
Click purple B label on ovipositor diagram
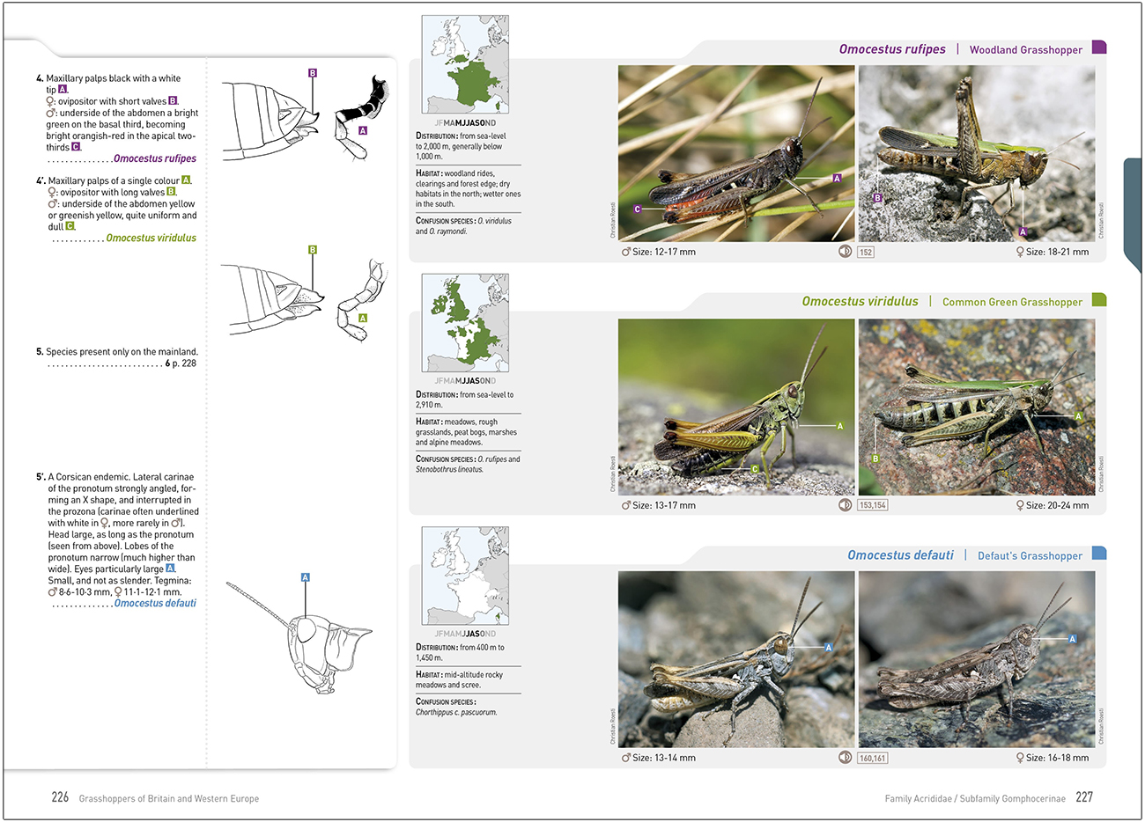point(313,73)
